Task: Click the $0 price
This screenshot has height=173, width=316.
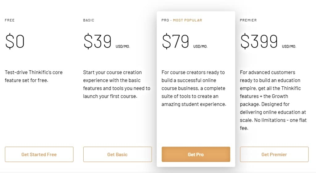Action: [15, 41]
